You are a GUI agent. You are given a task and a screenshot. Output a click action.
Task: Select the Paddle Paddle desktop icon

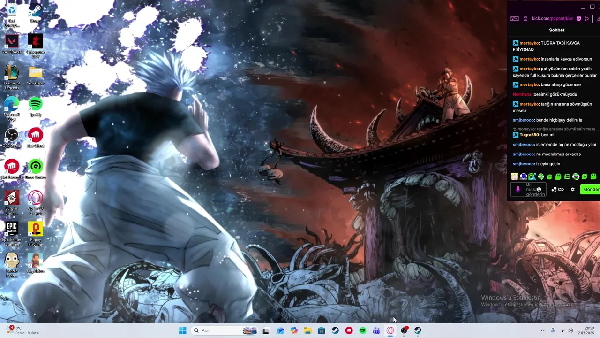point(12,265)
